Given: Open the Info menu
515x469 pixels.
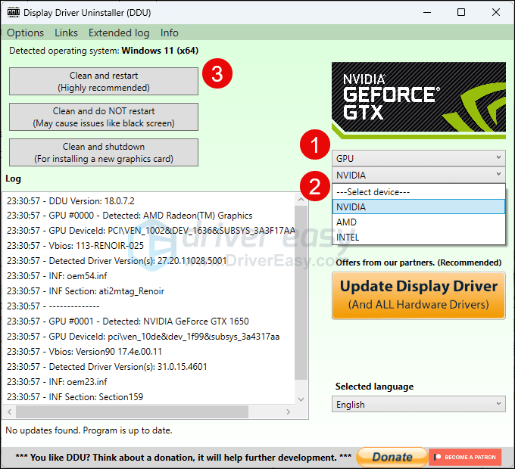Looking at the screenshot, I should [170, 33].
